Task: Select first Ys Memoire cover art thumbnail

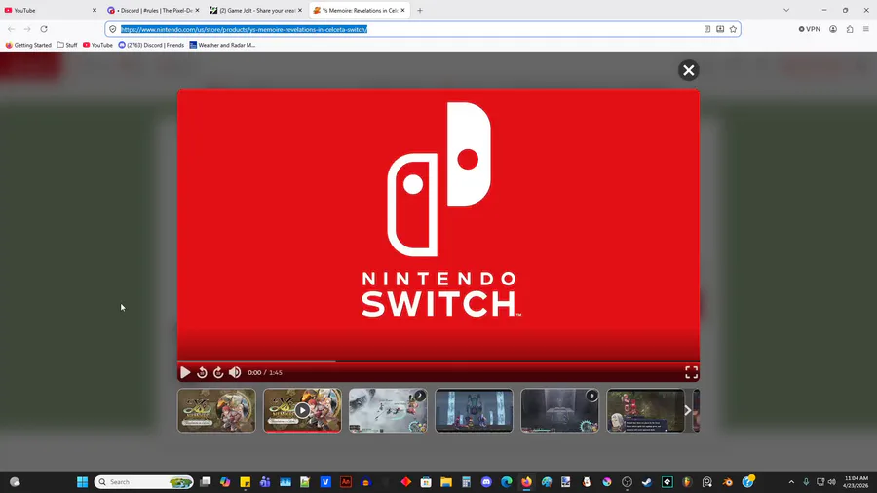Action: [216, 410]
